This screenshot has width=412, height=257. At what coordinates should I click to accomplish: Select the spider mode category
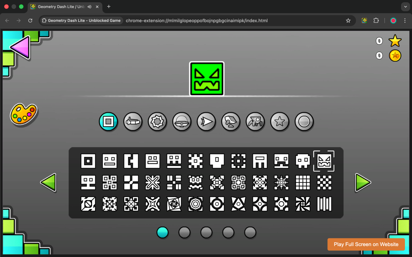point(255,122)
